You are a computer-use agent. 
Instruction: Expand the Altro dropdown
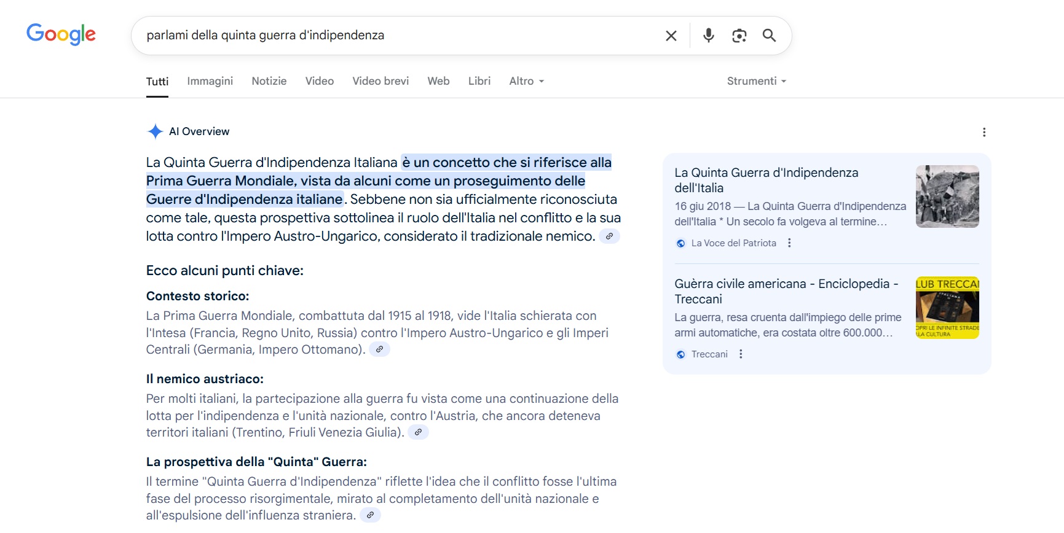click(527, 81)
